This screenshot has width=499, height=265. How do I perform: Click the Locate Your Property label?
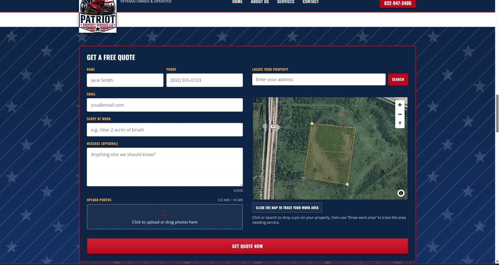coord(270,69)
